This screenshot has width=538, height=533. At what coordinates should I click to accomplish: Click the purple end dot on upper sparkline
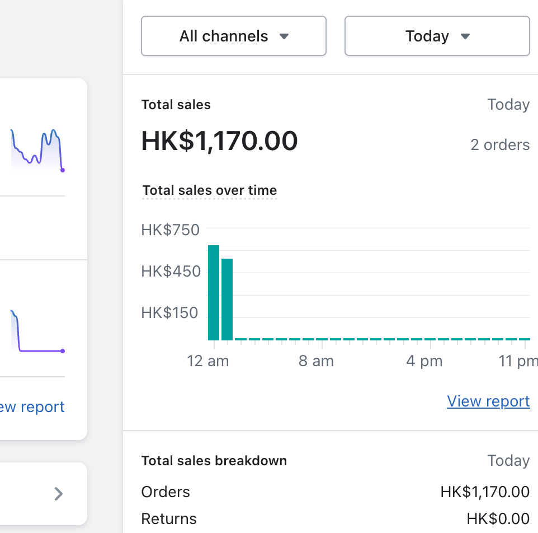point(63,170)
